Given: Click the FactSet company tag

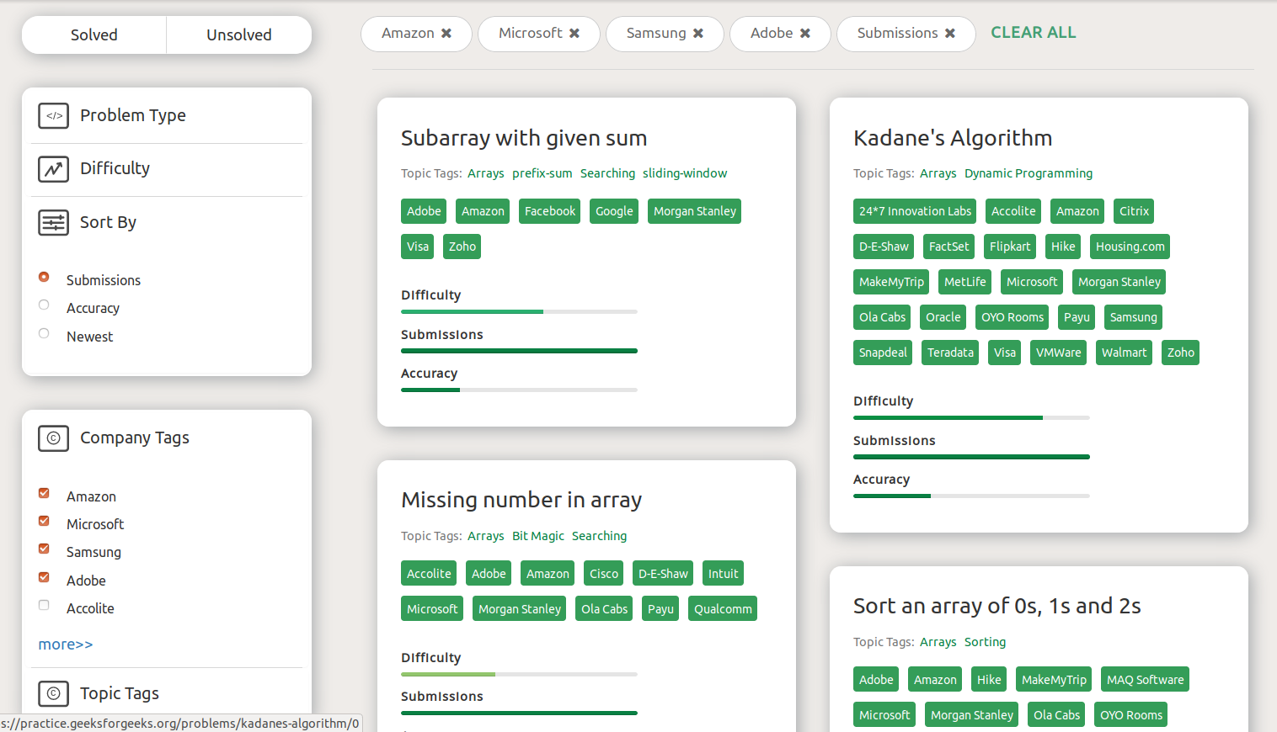Looking at the screenshot, I should click(949, 247).
